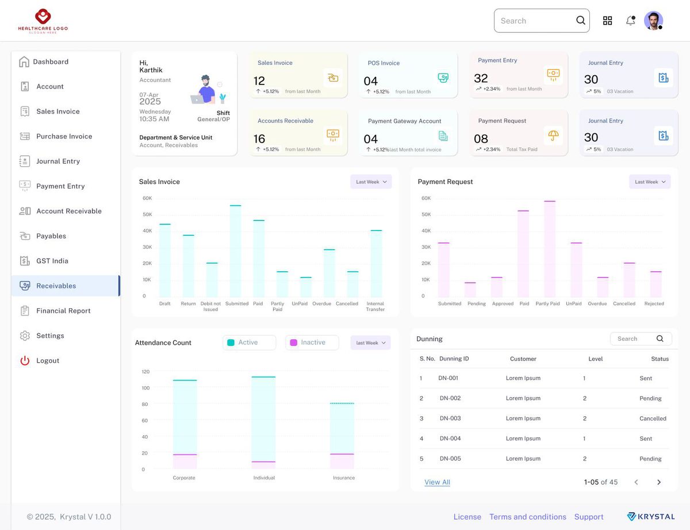Open Sales Invoice chart Last Week dropdown

point(371,182)
